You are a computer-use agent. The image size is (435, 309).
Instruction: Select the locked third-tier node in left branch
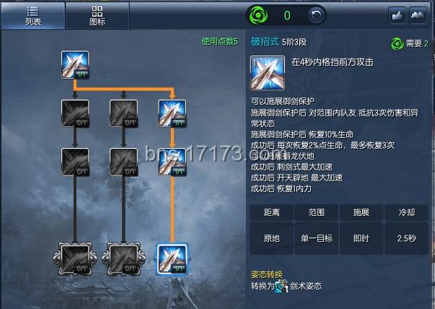click(75, 162)
